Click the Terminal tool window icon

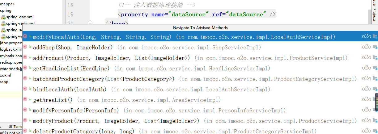11,127
